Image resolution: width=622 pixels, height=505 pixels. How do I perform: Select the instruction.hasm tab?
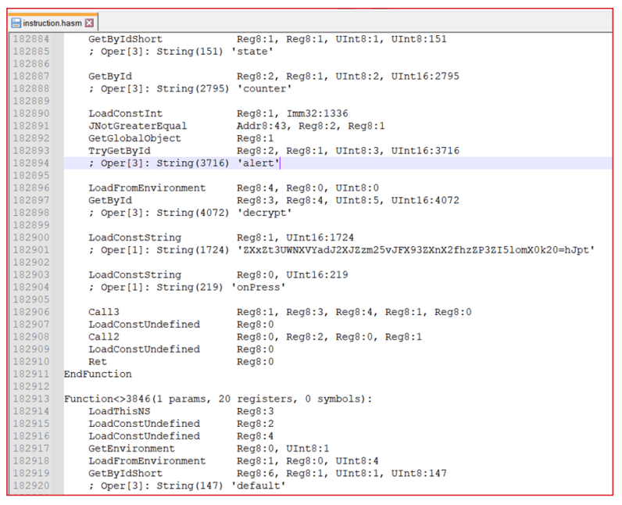[x=53, y=23]
